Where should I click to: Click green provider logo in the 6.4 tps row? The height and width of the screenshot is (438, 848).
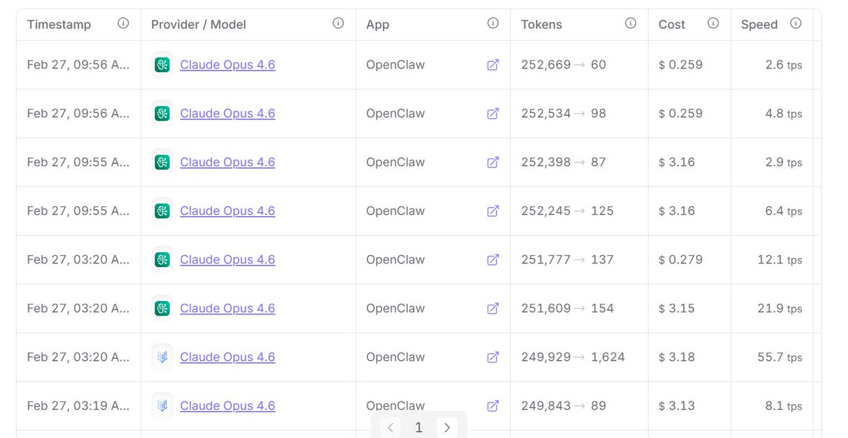pyautogui.click(x=163, y=211)
